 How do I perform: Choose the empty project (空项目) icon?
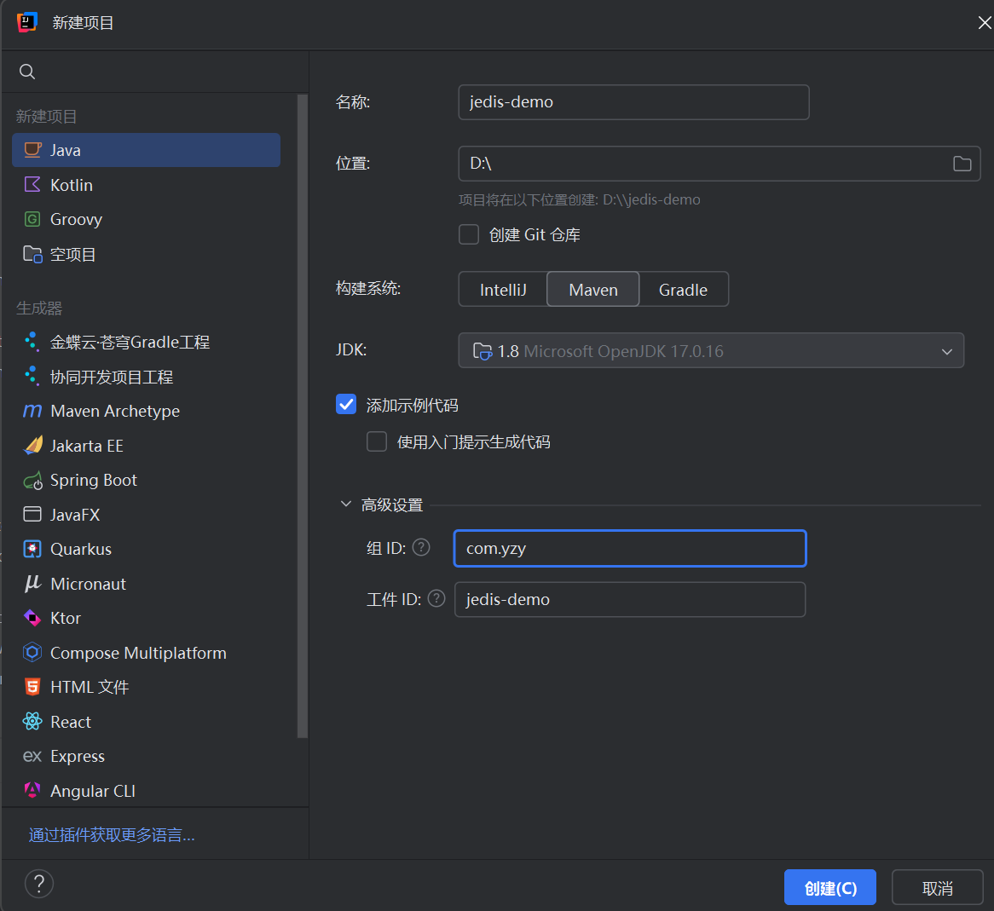point(32,254)
